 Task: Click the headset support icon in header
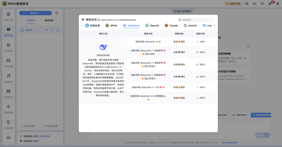262,4
